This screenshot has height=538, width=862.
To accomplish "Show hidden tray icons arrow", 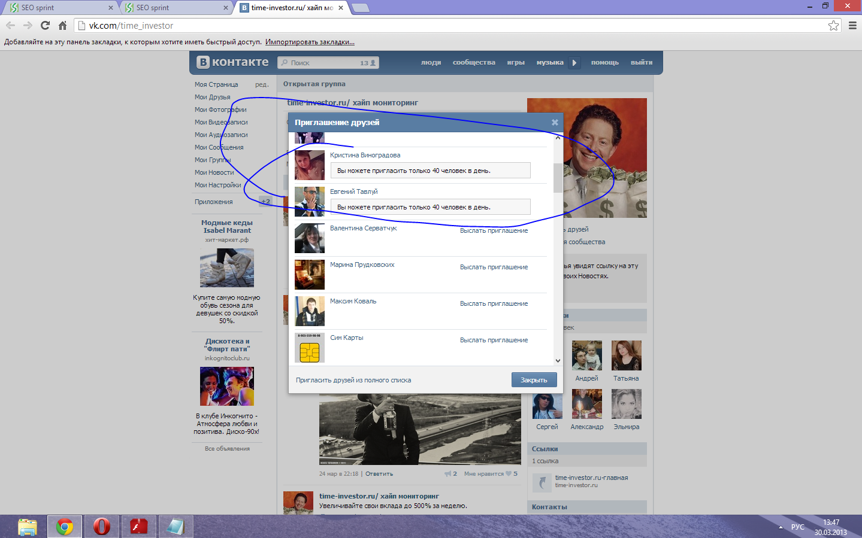I will point(781,527).
